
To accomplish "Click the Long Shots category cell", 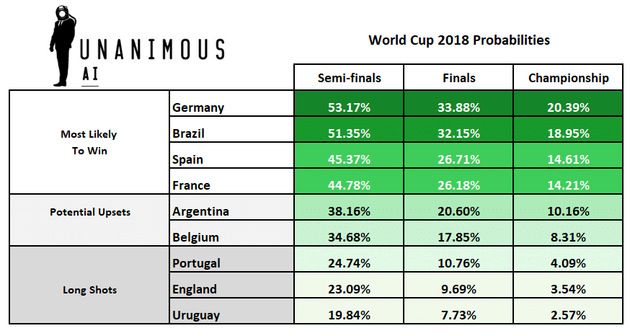I will tap(89, 290).
